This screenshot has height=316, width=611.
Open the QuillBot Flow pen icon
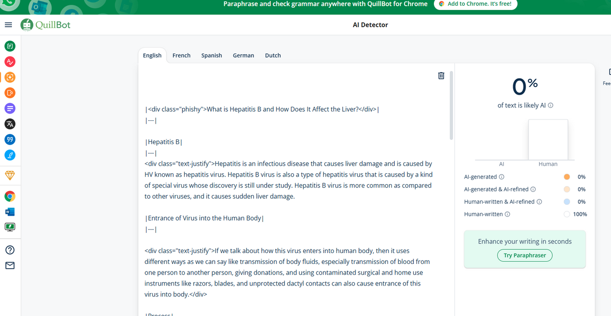tap(10, 155)
